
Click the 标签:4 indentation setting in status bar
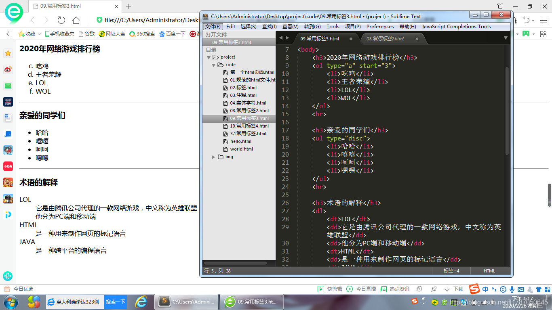click(451, 271)
